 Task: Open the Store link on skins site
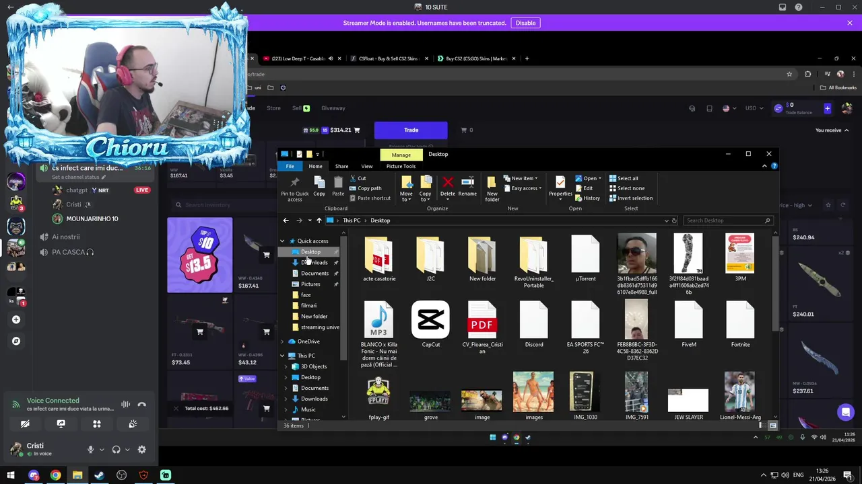(x=273, y=108)
